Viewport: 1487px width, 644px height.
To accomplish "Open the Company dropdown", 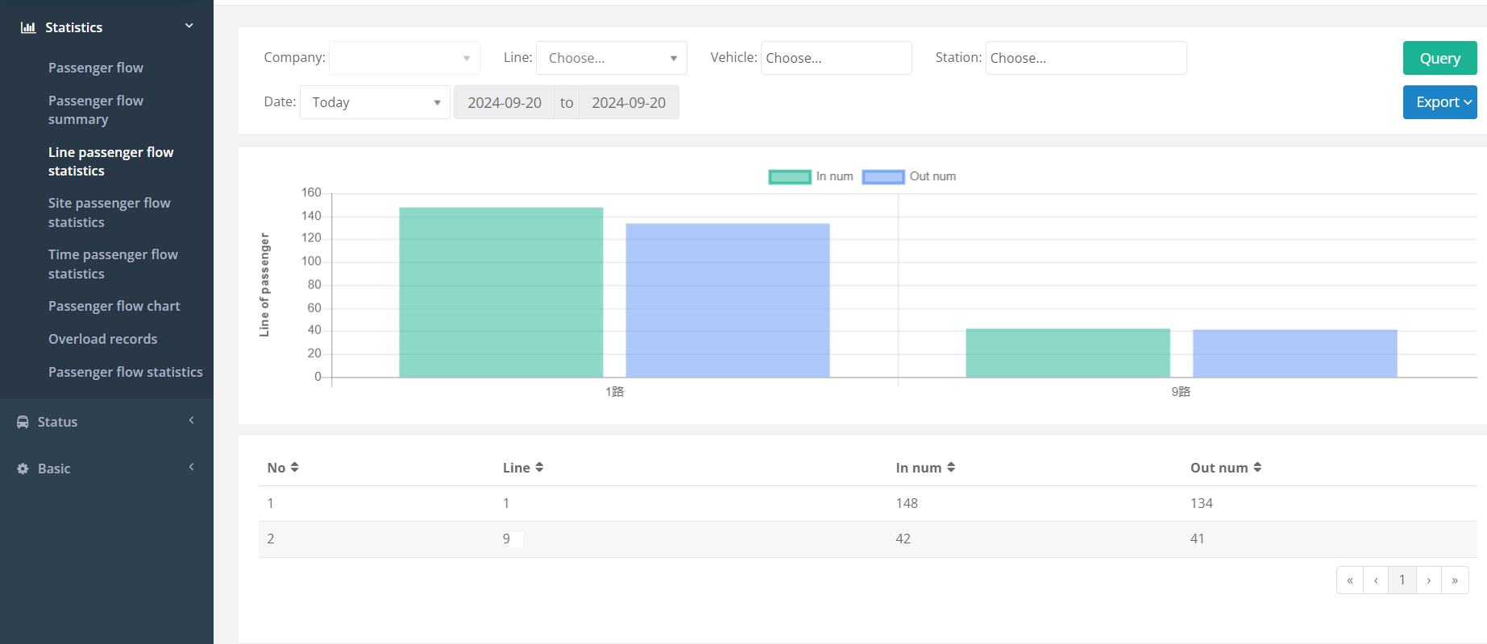I will pos(405,58).
